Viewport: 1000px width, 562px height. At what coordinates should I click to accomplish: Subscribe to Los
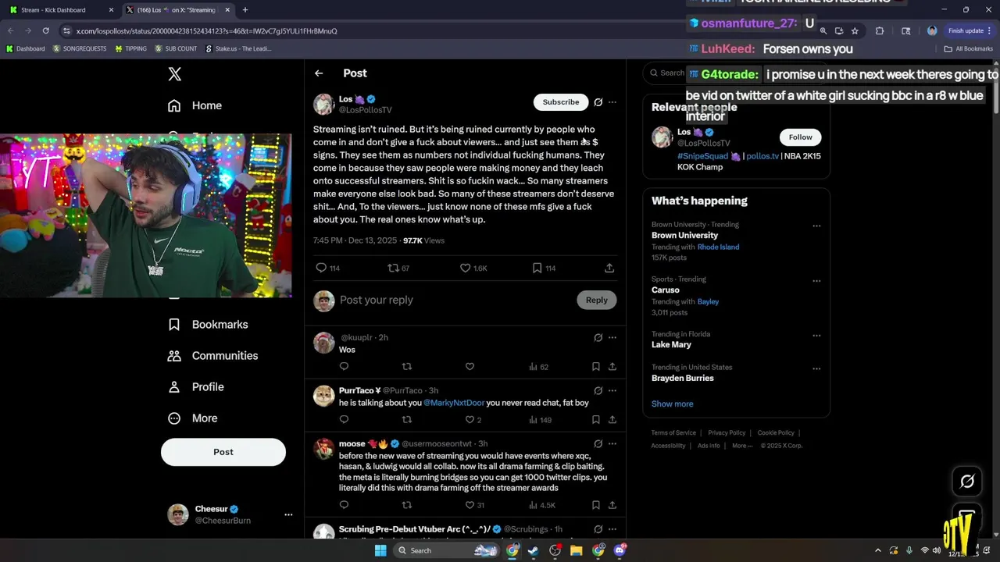click(x=561, y=102)
